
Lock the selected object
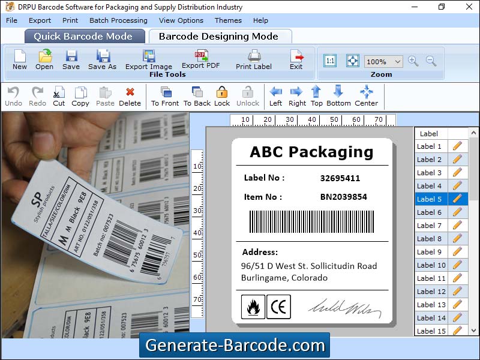click(222, 95)
